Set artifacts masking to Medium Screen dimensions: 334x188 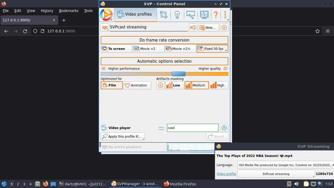pos(196,85)
